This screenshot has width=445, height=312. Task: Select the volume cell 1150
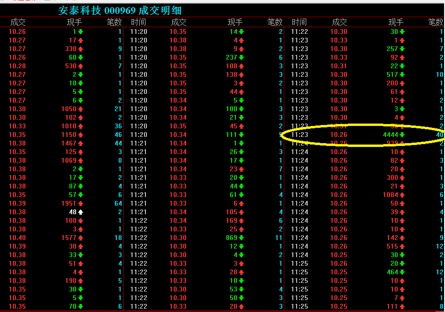[69, 135]
